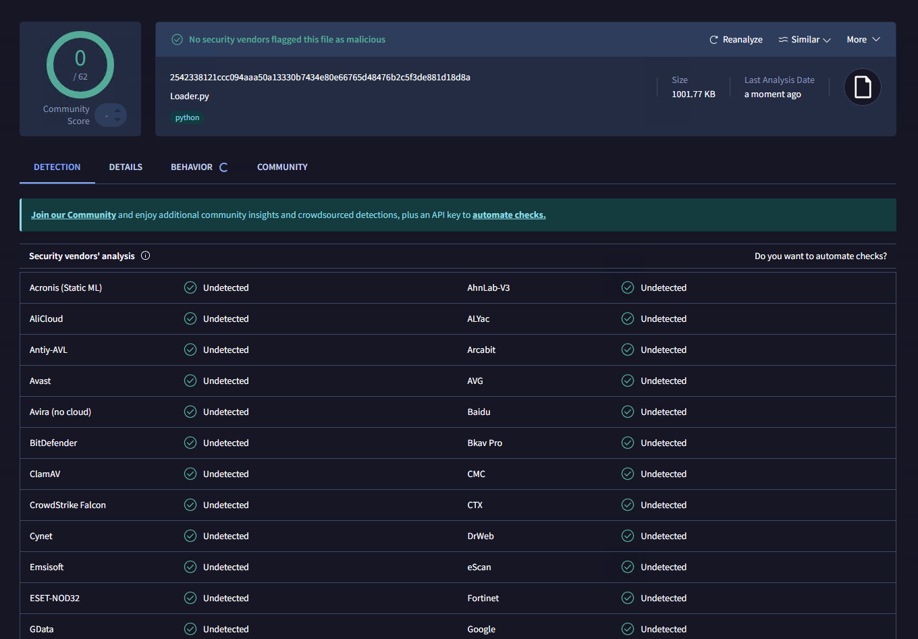Click check icon in the Acronis (Static ML) row
The image size is (918, 639).
(x=190, y=287)
